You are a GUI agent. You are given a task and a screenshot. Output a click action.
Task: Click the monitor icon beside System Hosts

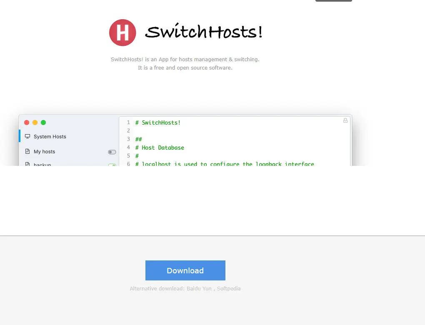[x=27, y=136]
